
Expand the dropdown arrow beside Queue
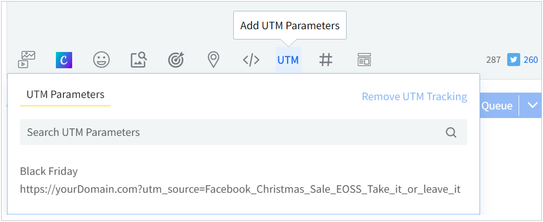pos(532,105)
